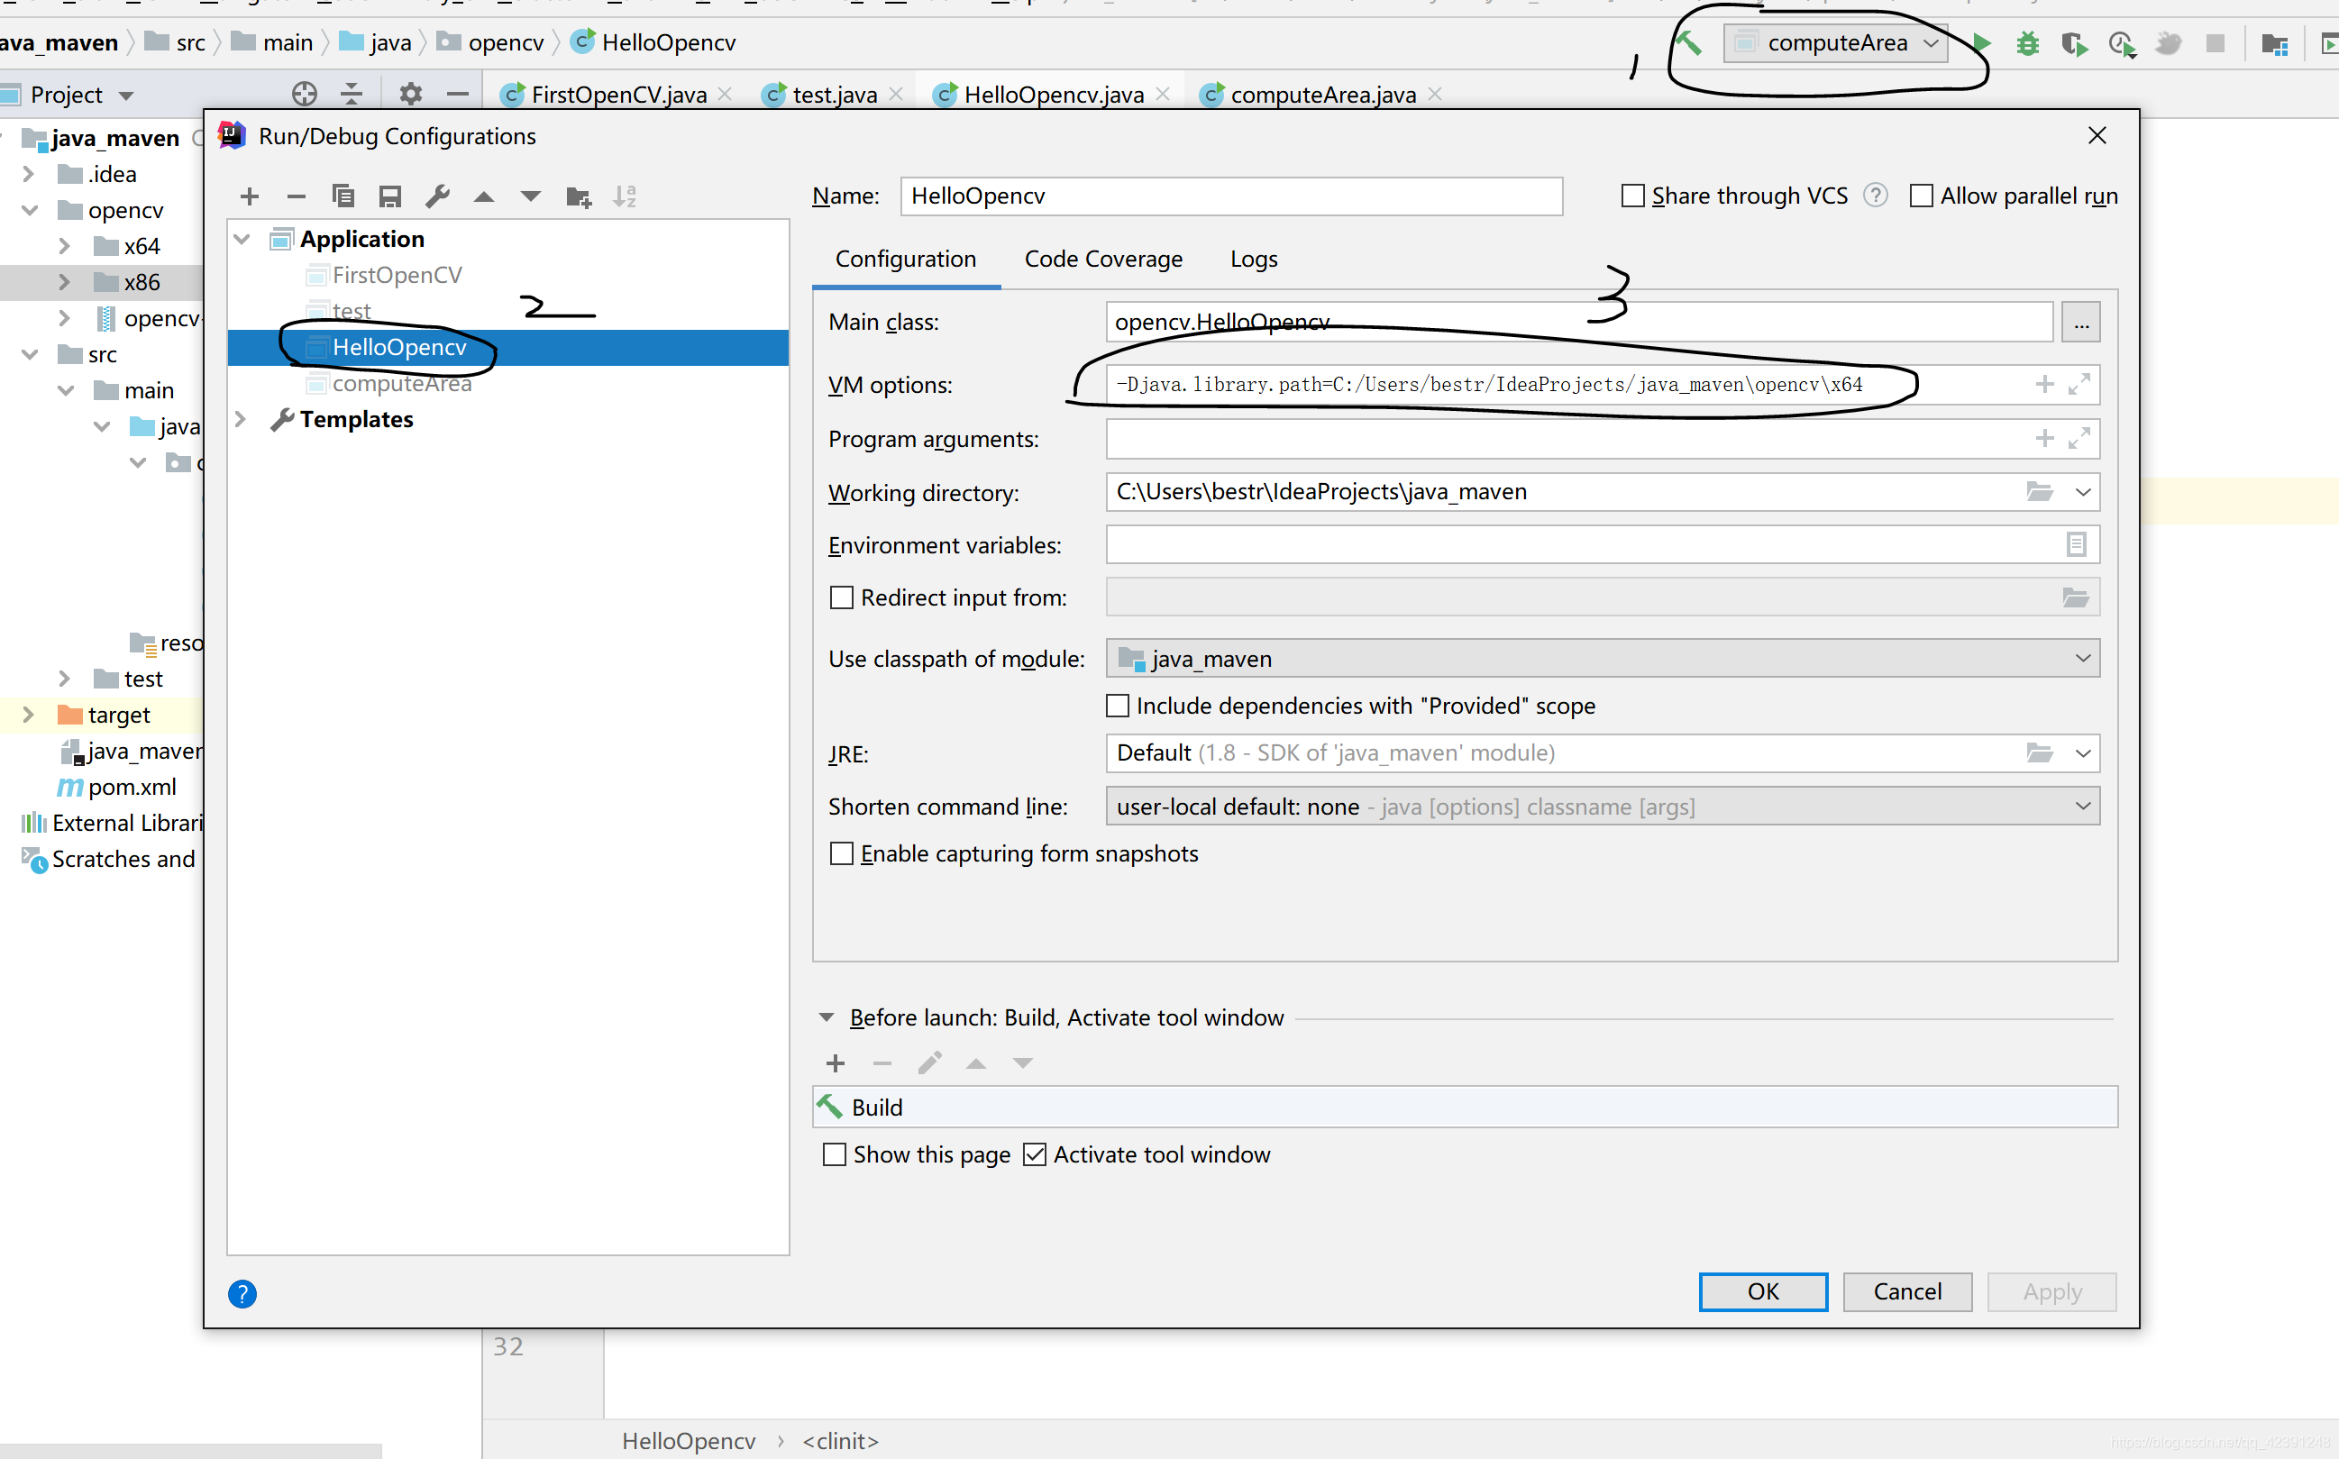Image resolution: width=2339 pixels, height=1459 pixels.
Task: Expand the Templates section
Action: (242, 419)
